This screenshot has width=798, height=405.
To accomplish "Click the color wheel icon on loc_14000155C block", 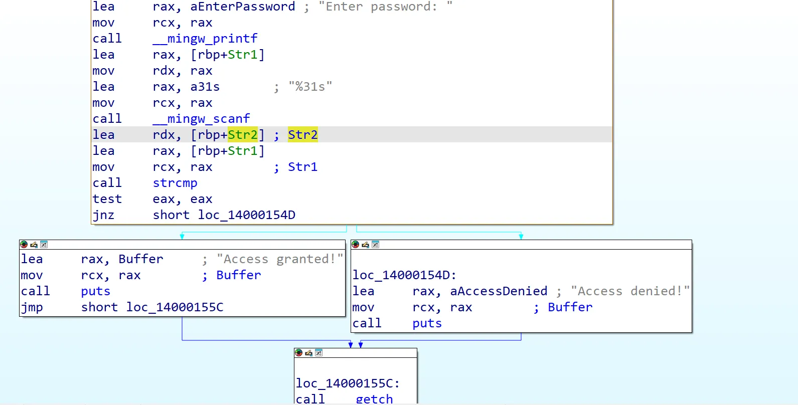I will pyautogui.click(x=298, y=353).
